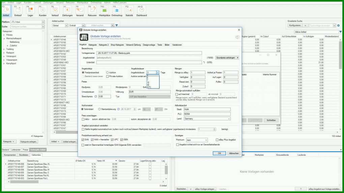
Task: Open the Statistik module icon
Action: 129,11
